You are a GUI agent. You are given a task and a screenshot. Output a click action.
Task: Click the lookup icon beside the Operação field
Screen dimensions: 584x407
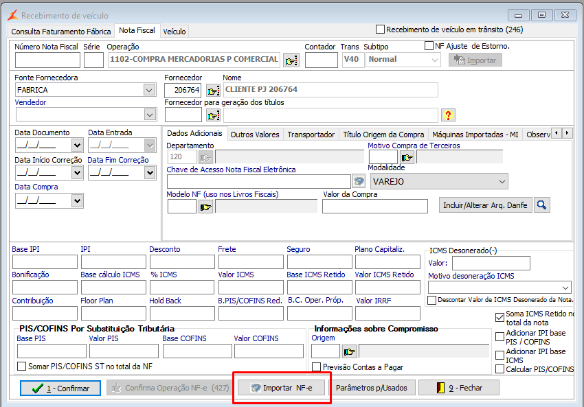click(291, 60)
